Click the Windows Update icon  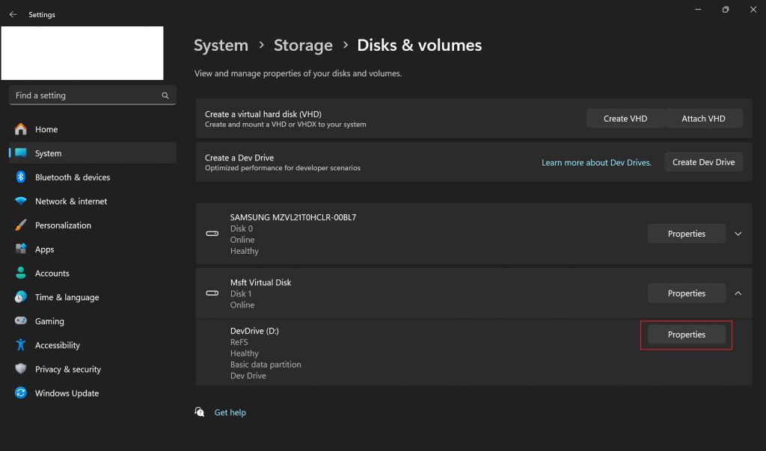coord(21,393)
